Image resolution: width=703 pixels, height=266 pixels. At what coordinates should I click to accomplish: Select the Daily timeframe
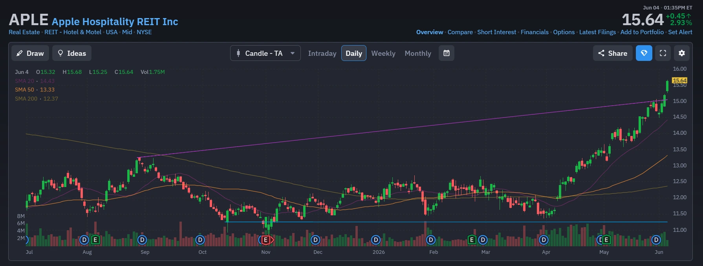pyautogui.click(x=354, y=53)
